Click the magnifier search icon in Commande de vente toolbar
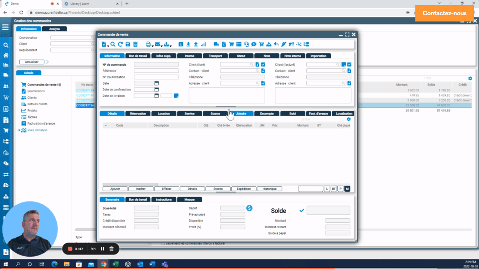The width and height of the screenshot is (479, 269). click(113, 44)
